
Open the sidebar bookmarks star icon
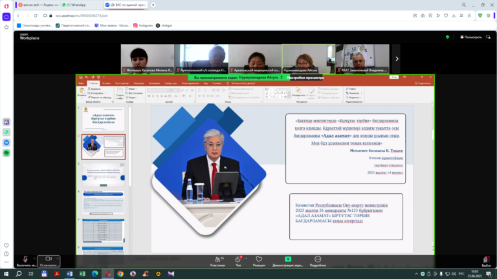tap(6, 27)
